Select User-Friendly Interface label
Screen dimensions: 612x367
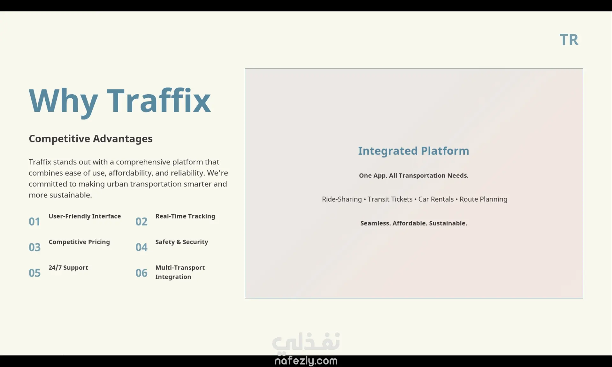pyautogui.click(x=84, y=216)
